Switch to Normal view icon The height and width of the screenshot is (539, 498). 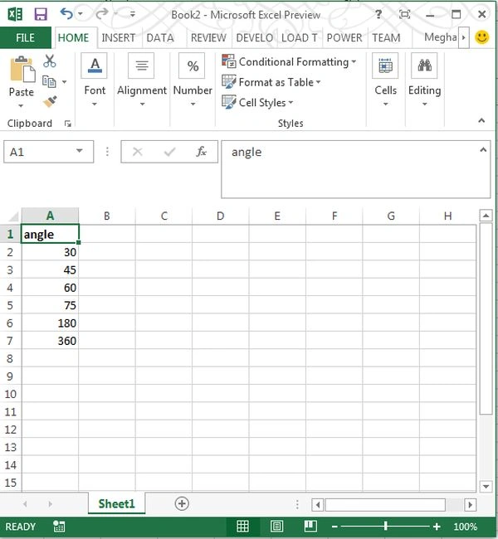(242, 526)
